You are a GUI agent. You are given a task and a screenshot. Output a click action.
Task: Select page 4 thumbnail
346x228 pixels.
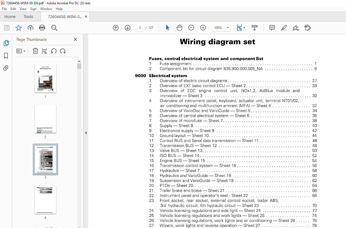click(x=45, y=200)
